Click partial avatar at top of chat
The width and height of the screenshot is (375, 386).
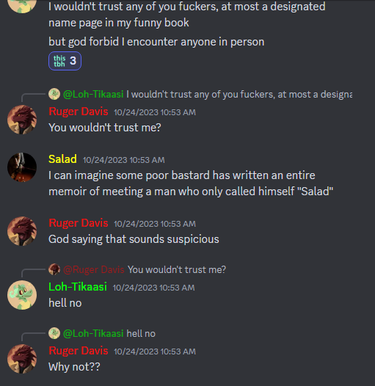22,6
